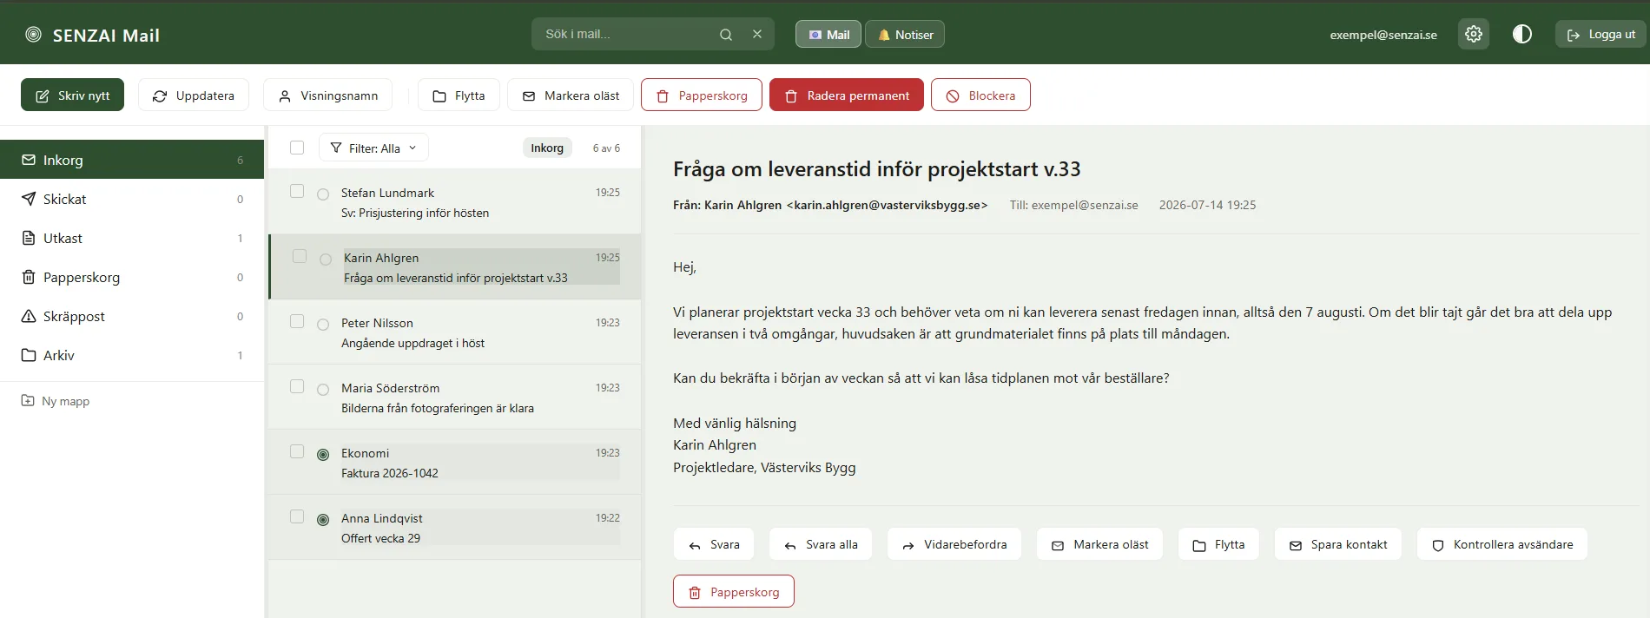1650x618 pixels.
Task: Click Flytta below the message
Action: pyautogui.click(x=1218, y=544)
